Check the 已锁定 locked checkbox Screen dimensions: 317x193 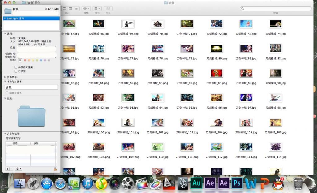pyautogui.click(x=16, y=71)
